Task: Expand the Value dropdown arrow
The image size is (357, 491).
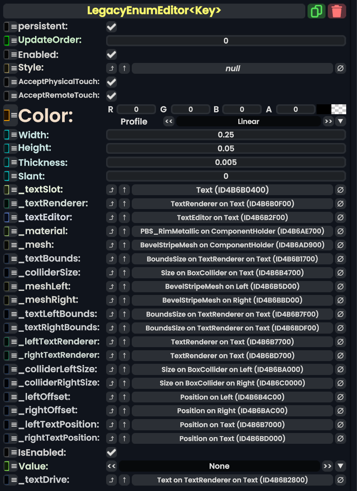Action: pyautogui.click(x=340, y=466)
